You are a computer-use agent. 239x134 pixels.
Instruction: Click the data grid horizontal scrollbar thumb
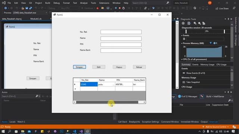click(x=107, y=102)
